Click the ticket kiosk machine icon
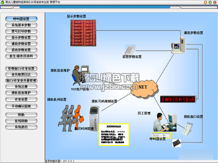This screenshot has height=163, width=218. click(94, 118)
